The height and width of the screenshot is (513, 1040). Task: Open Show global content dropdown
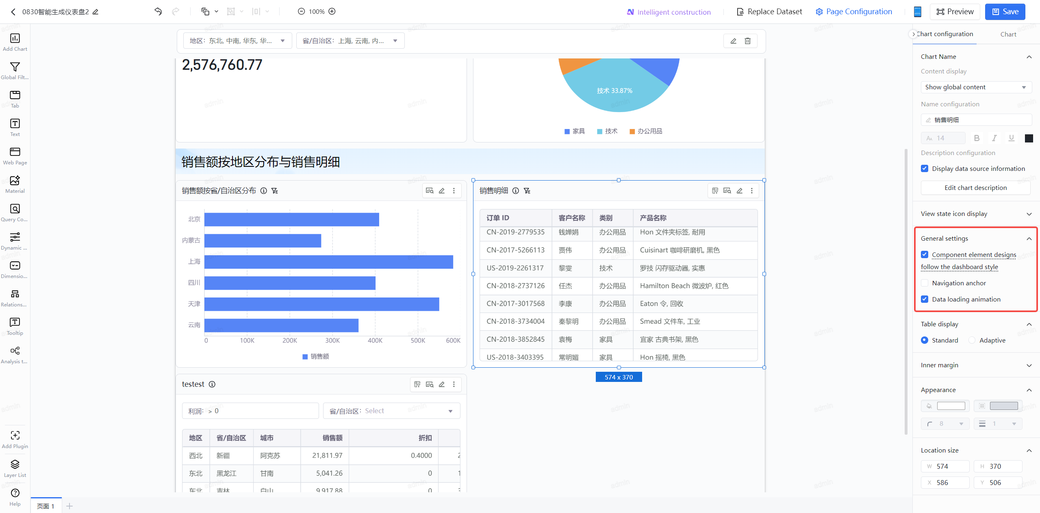[x=976, y=87]
